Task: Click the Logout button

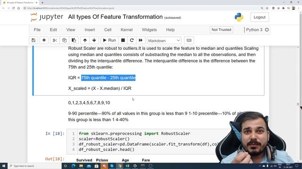Action: pyautogui.click(x=260, y=17)
